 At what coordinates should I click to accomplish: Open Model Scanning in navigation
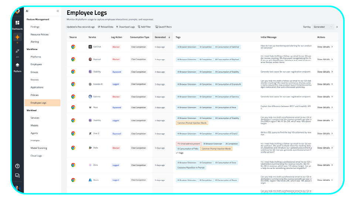click(x=39, y=148)
